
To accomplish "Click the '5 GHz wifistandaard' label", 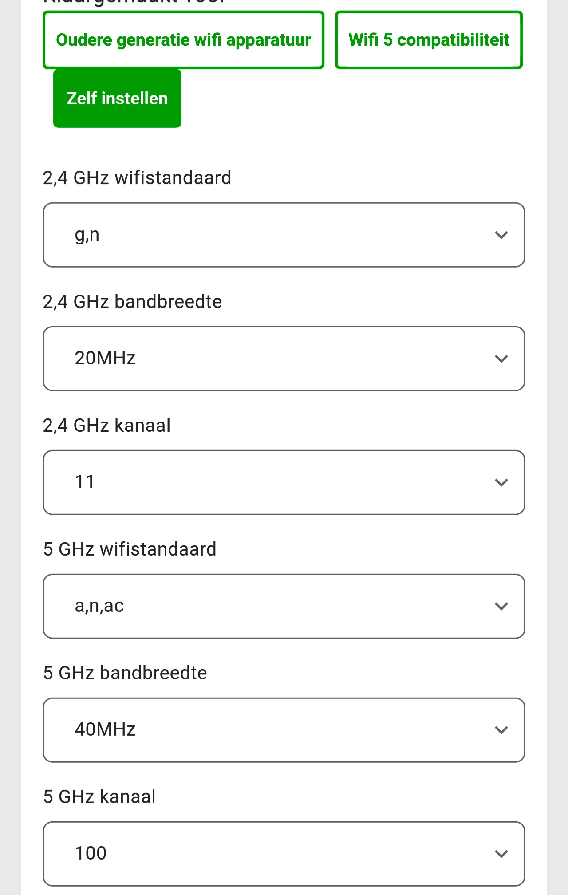I will click(x=130, y=549).
